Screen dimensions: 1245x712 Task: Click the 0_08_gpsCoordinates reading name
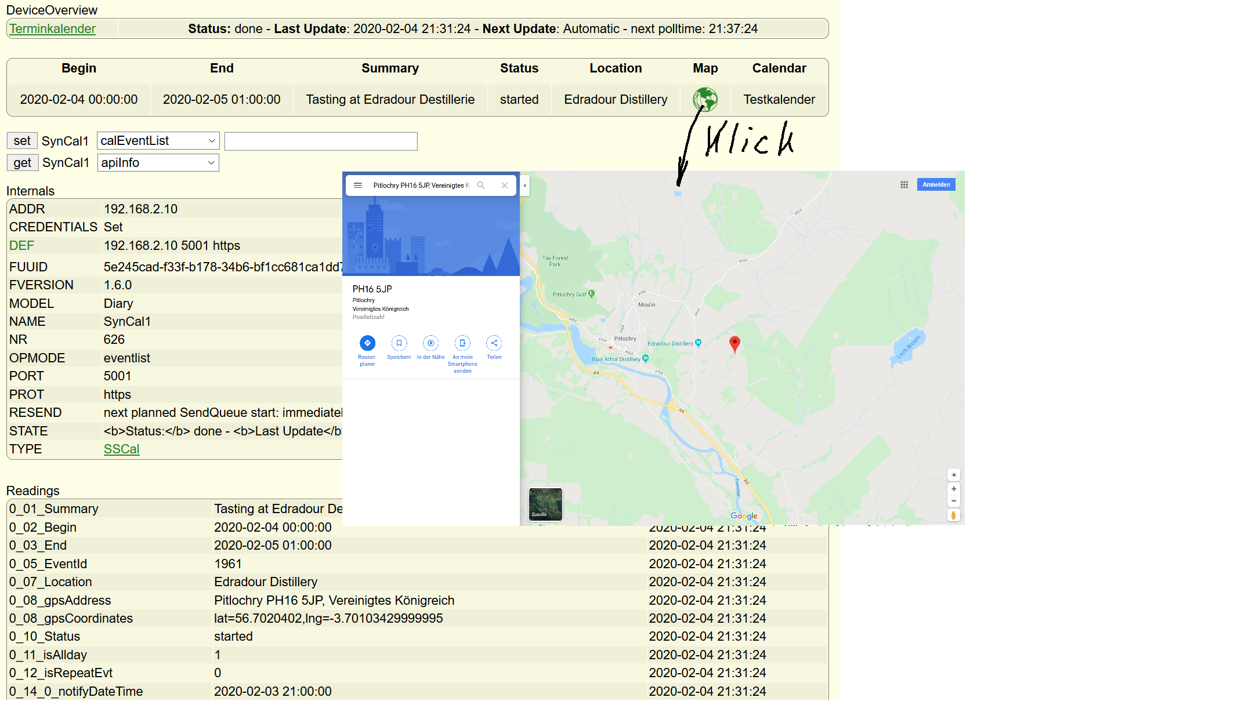[x=71, y=619]
